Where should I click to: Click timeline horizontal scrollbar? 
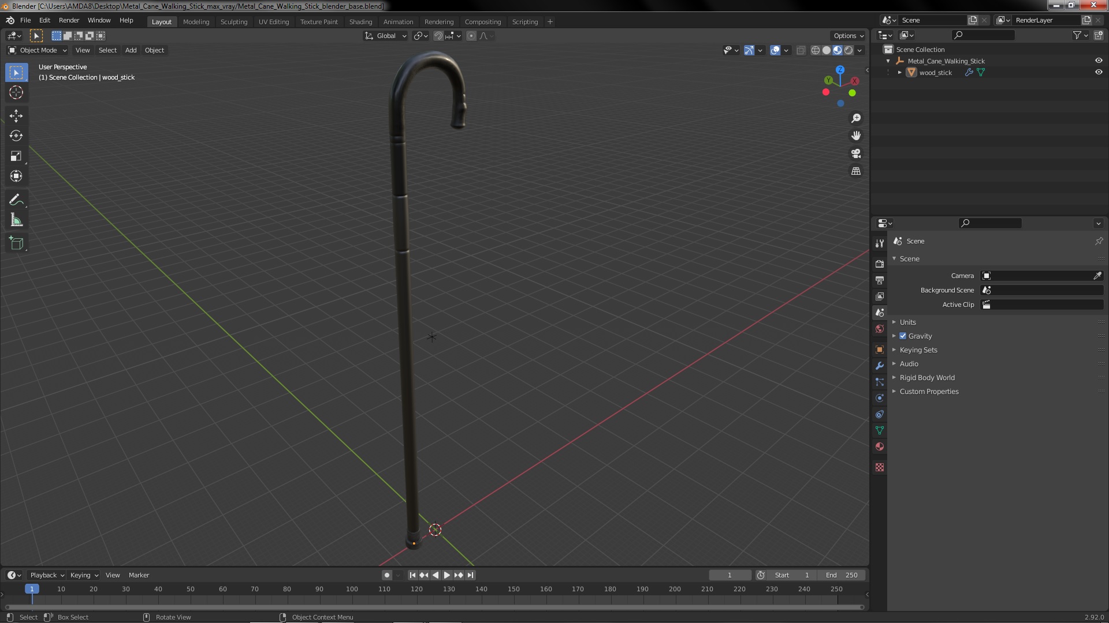[434, 607]
